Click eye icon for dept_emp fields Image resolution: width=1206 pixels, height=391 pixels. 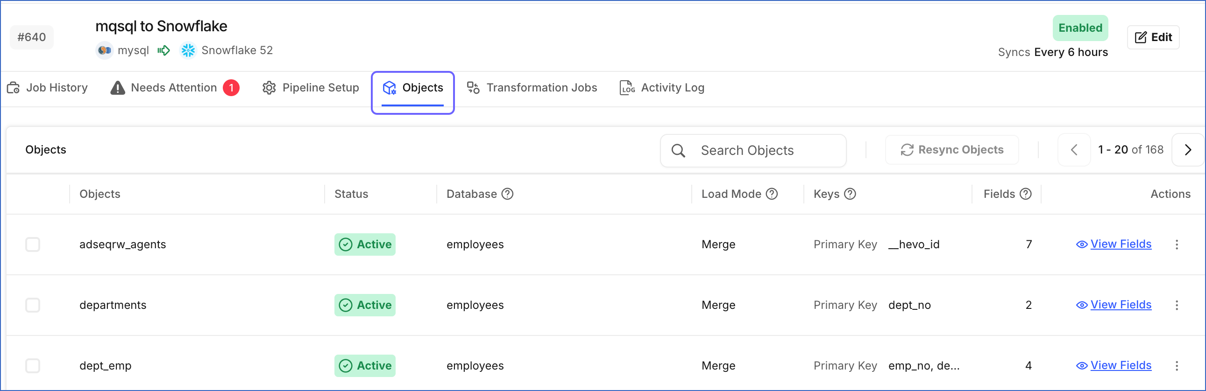(1081, 366)
